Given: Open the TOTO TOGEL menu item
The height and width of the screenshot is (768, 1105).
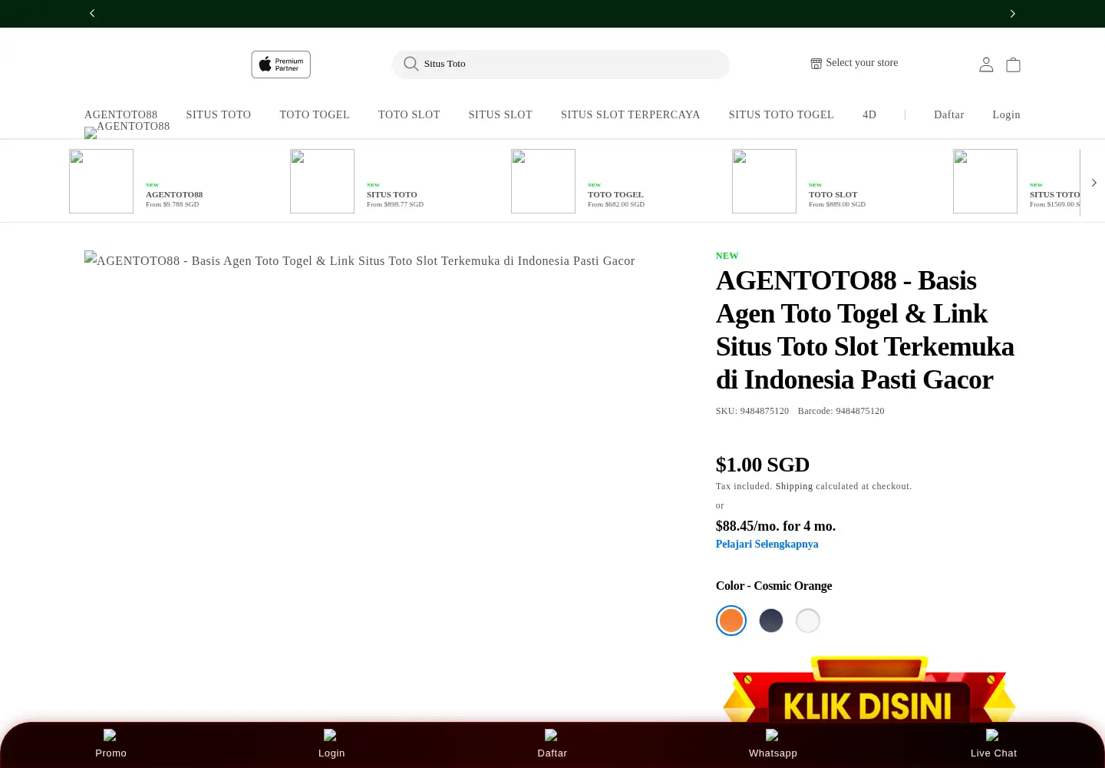Looking at the screenshot, I should [315, 114].
